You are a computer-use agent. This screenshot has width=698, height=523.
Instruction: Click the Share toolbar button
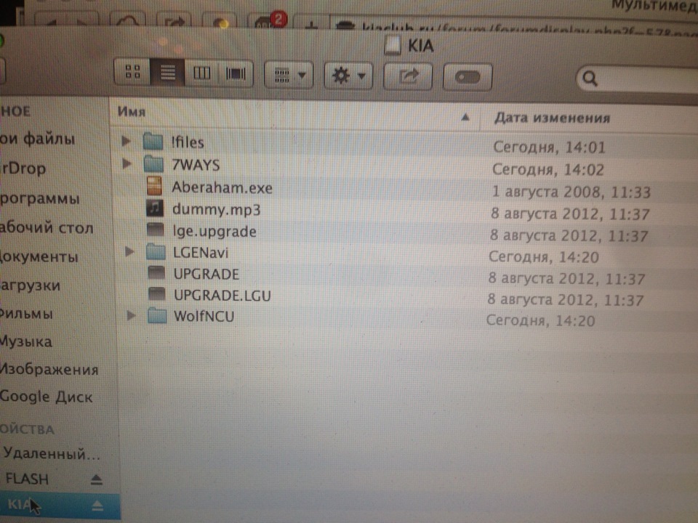pos(408,76)
